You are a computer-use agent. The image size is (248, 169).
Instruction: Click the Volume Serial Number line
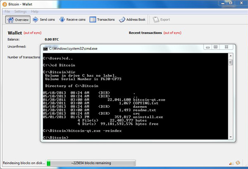(x=83, y=79)
